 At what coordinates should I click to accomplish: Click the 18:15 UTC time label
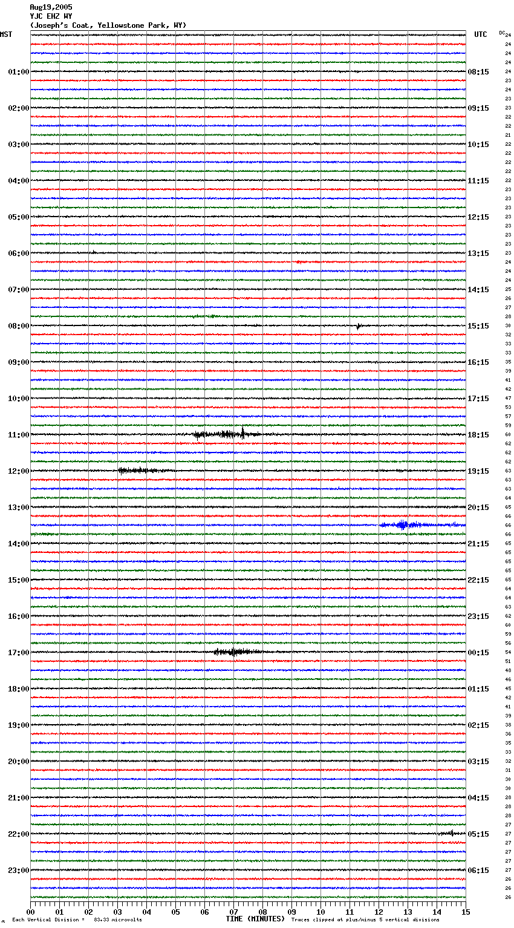point(478,435)
